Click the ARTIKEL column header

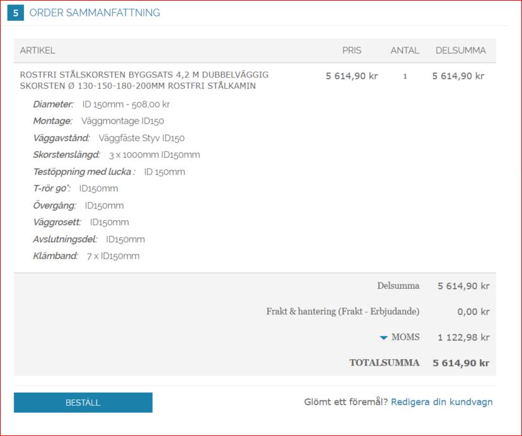[38, 50]
